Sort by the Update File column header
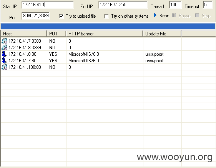The height and width of the screenshot is (168, 216). (162, 34)
